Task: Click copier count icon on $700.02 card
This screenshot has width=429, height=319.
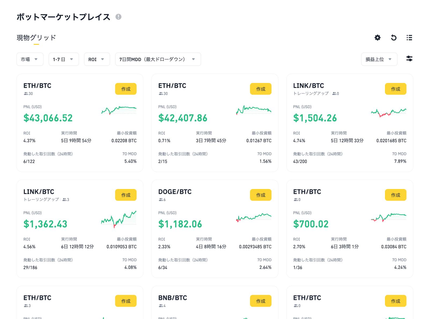Action: coord(295,200)
